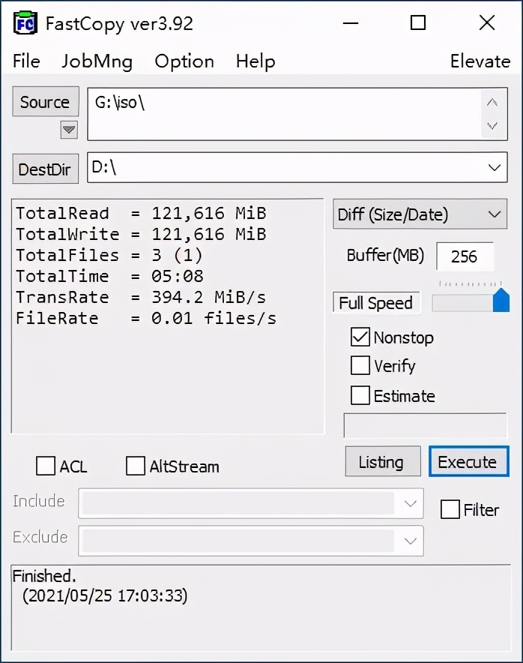523x663 pixels.
Task: Open the Diff (Size/Date) mode dropdown
Action: 420,214
